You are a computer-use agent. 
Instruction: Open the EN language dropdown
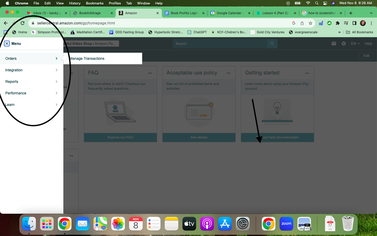point(355,44)
